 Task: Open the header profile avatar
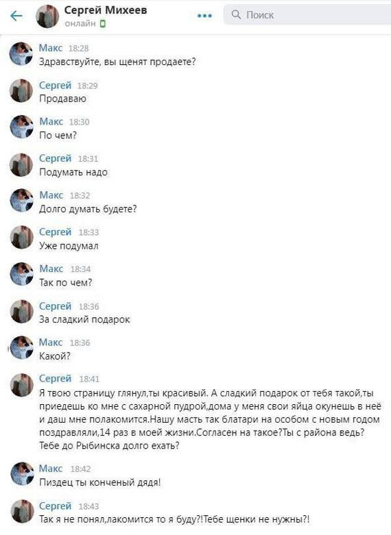tap(47, 16)
